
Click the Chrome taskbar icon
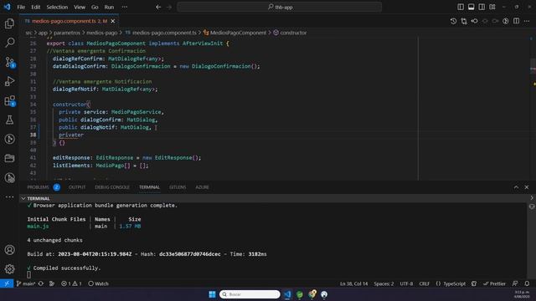(x=312, y=294)
